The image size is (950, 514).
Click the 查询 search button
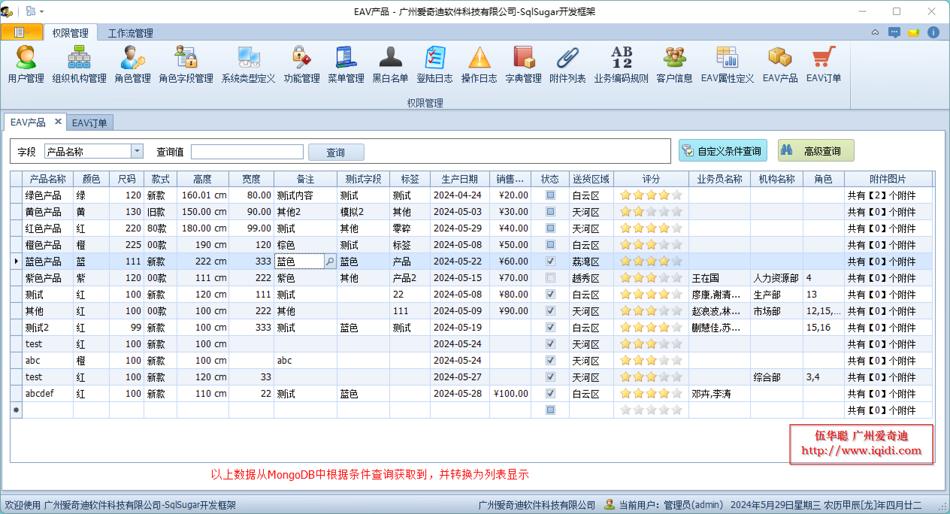click(336, 152)
